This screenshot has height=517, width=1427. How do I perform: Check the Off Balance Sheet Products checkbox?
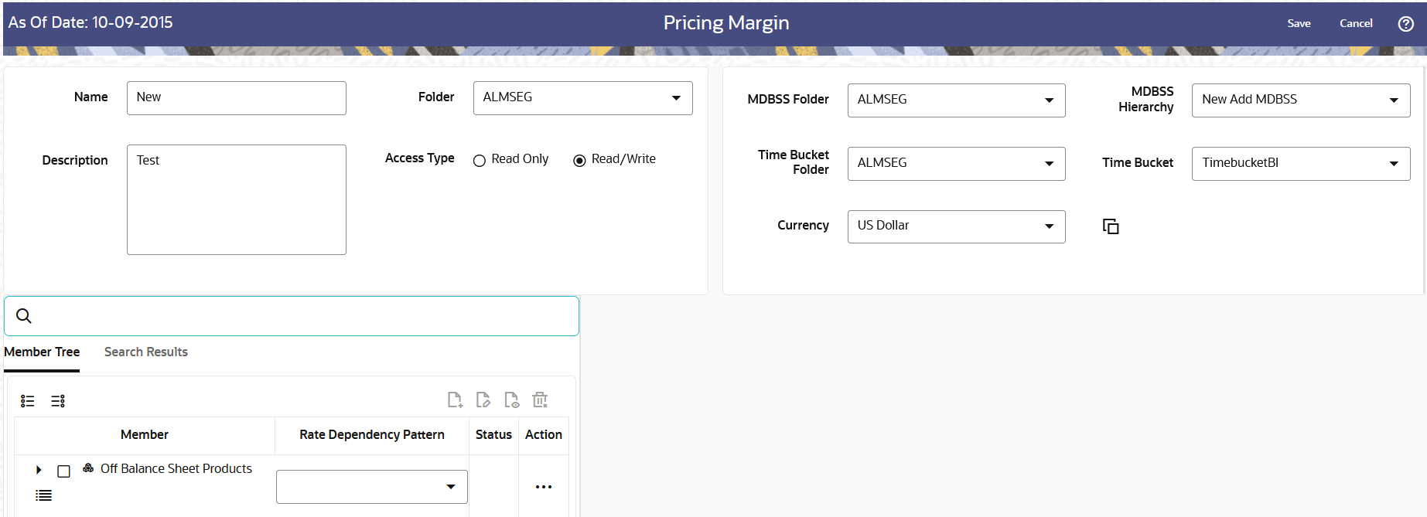point(64,471)
